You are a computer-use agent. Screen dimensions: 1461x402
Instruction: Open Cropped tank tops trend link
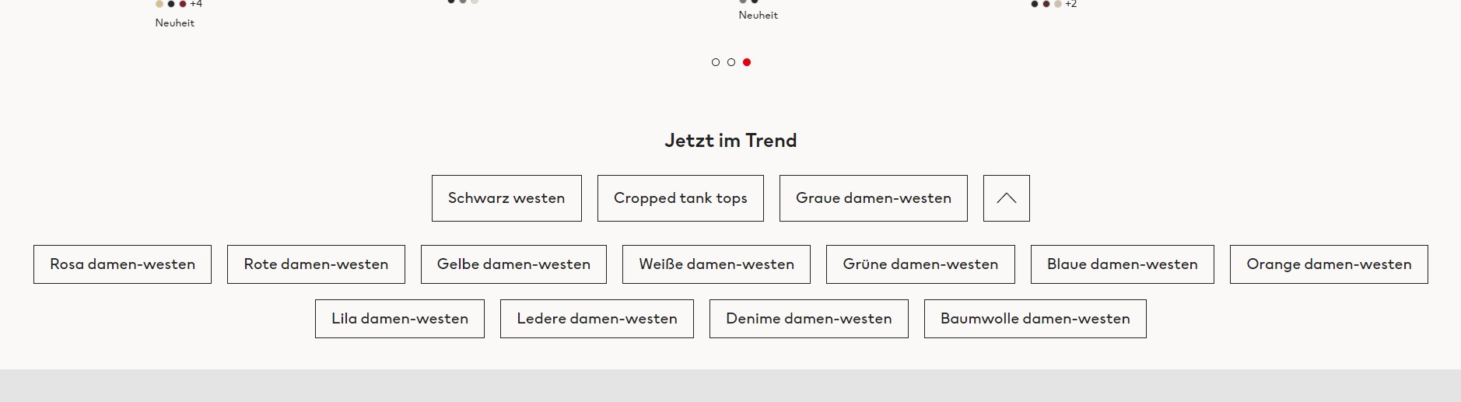coord(681,198)
